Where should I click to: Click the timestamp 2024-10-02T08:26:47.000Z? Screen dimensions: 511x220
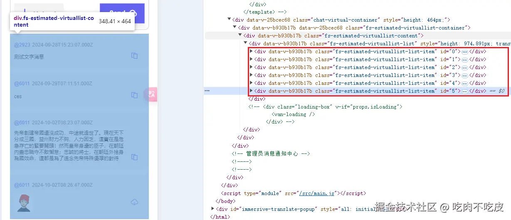(x=62, y=185)
